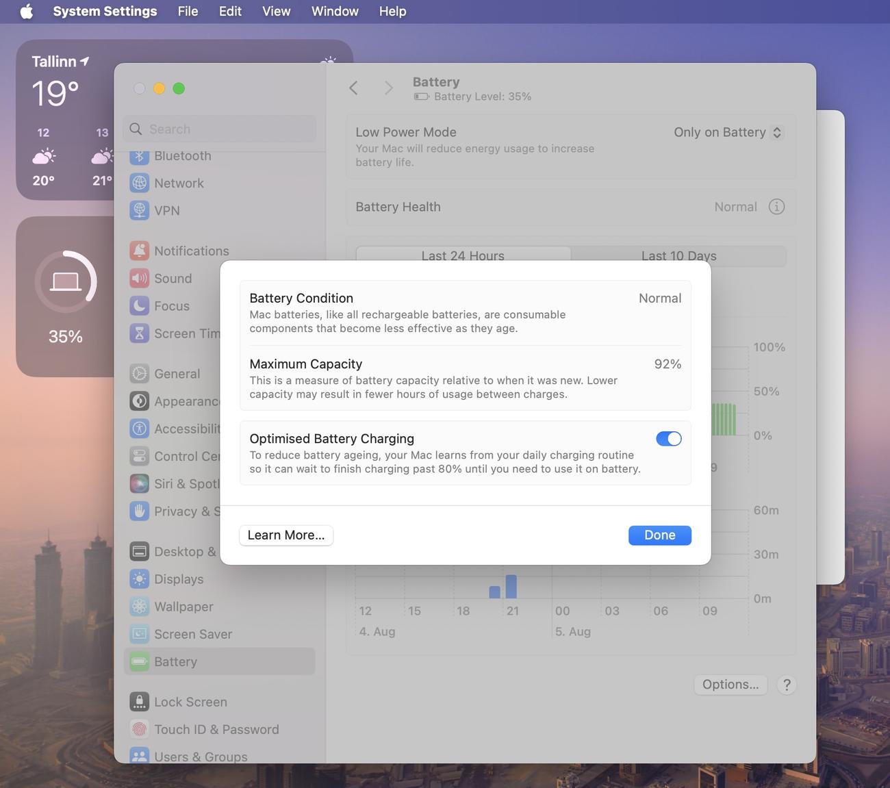This screenshot has width=890, height=788.
Task: Click the Network globe icon
Action: click(x=139, y=183)
